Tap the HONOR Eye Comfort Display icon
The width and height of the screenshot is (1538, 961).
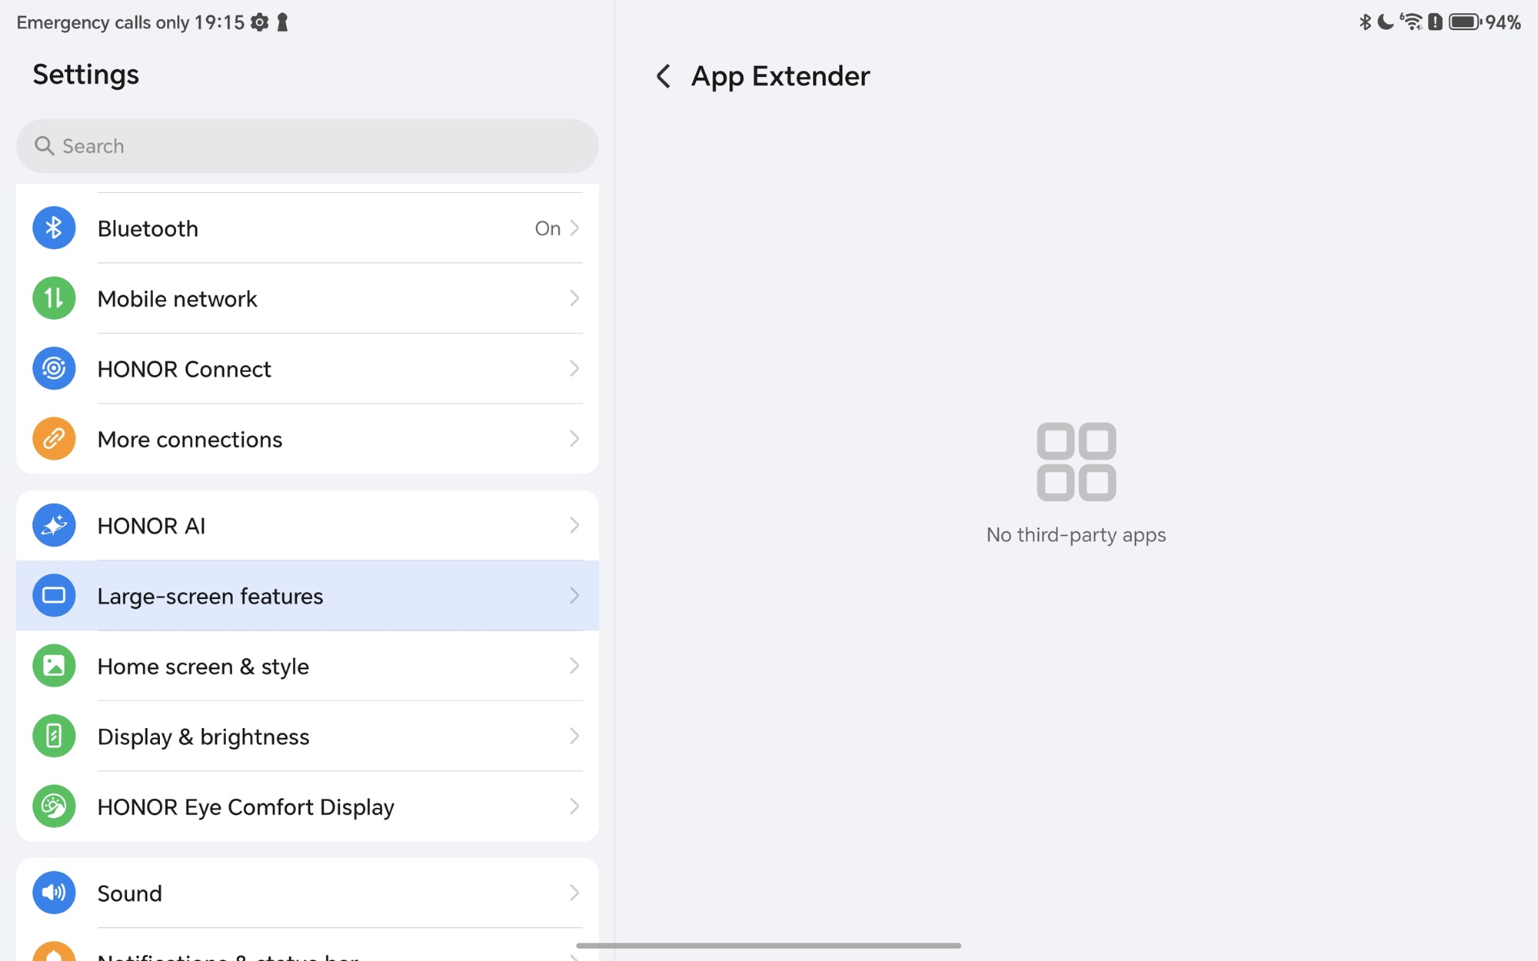click(x=54, y=806)
